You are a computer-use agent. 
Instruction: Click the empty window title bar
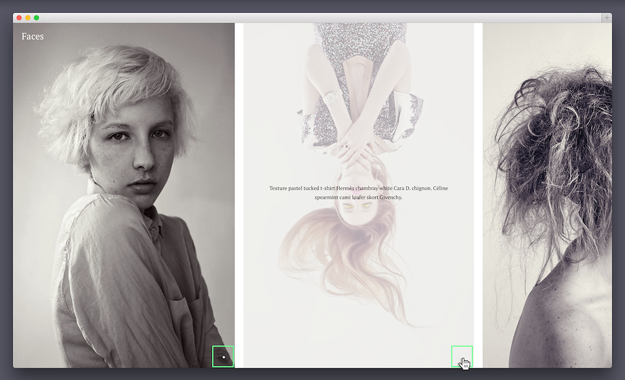[x=312, y=18]
